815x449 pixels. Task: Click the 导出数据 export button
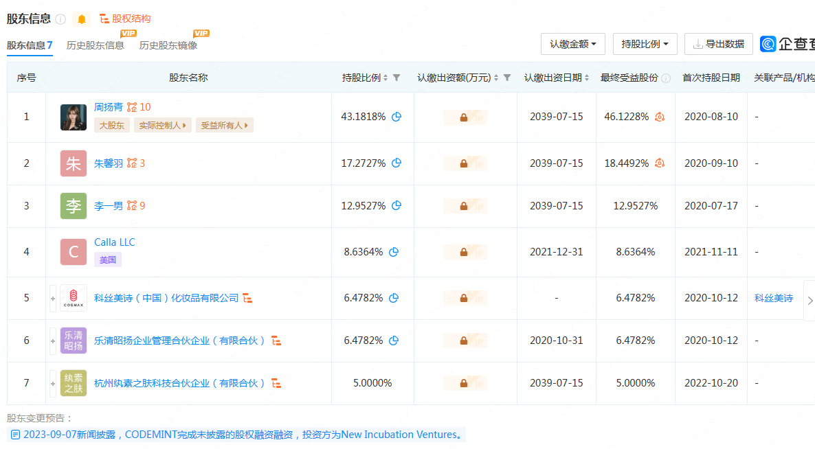pyautogui.click(x=718, y=44)
